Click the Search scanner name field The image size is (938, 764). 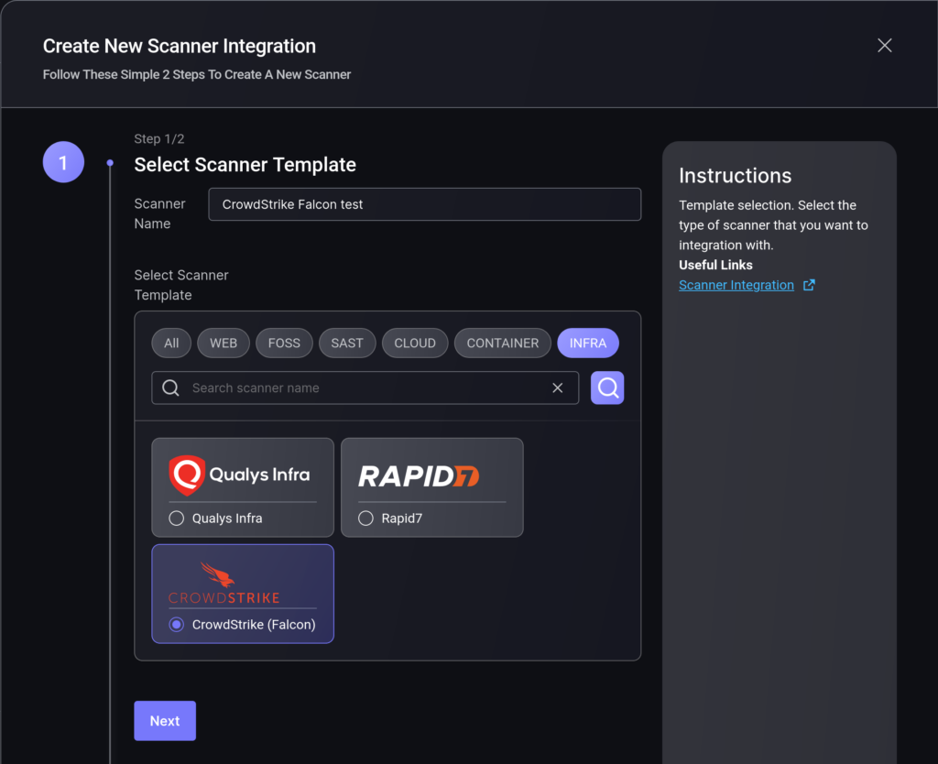pos(365,387)
